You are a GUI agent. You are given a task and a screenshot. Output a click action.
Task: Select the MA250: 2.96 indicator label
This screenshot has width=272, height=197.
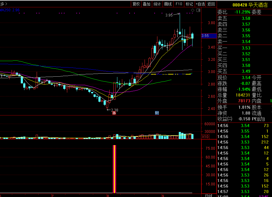point(10,10)
